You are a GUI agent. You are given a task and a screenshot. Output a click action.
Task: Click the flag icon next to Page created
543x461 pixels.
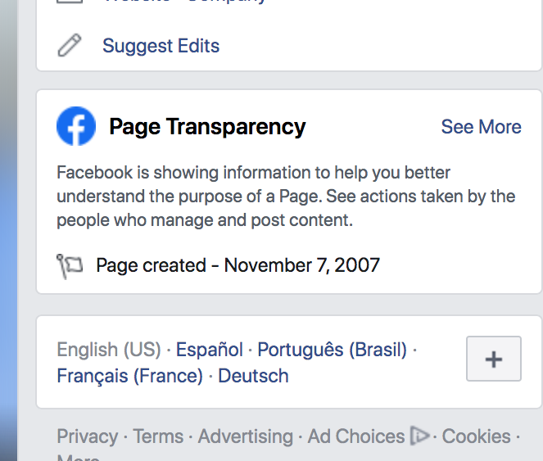[70, 266]
